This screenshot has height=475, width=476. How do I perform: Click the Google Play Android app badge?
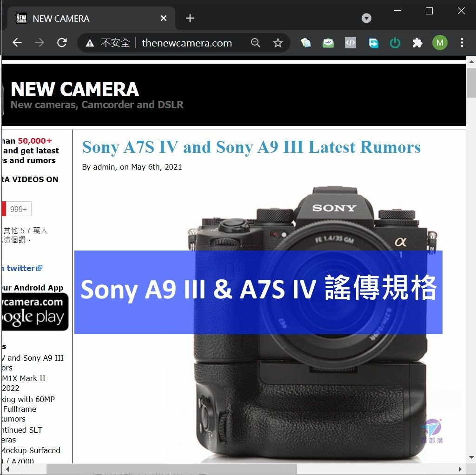35,312
